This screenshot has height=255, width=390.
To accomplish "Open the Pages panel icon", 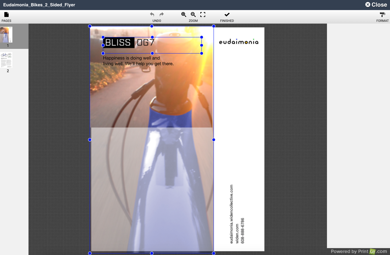I will coord(6,15).
